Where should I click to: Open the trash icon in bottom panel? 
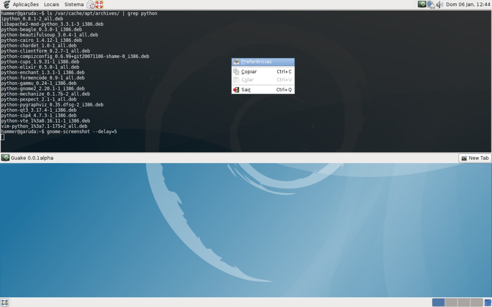[488, 302]
